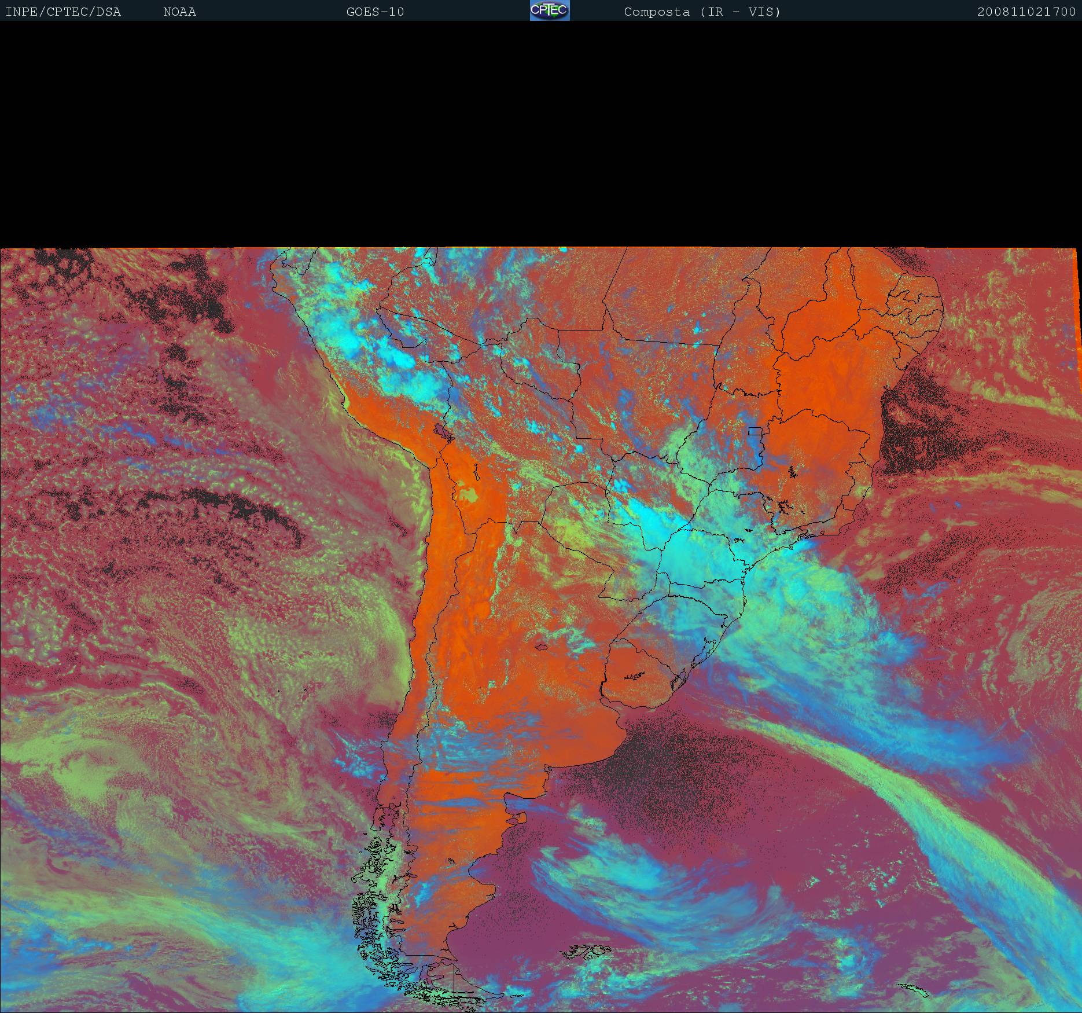1082x1013 pixels.
Task: Click the Composta (IR - VIS) title
Action: [702, 12]
